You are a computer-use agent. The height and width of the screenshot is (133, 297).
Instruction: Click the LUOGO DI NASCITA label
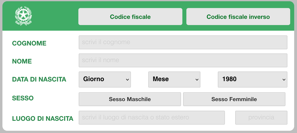[x=43, y=119]
